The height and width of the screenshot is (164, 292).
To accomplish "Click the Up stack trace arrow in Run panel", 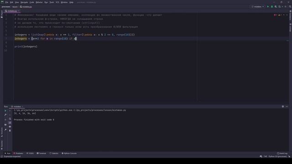I will tap(10, 111).
